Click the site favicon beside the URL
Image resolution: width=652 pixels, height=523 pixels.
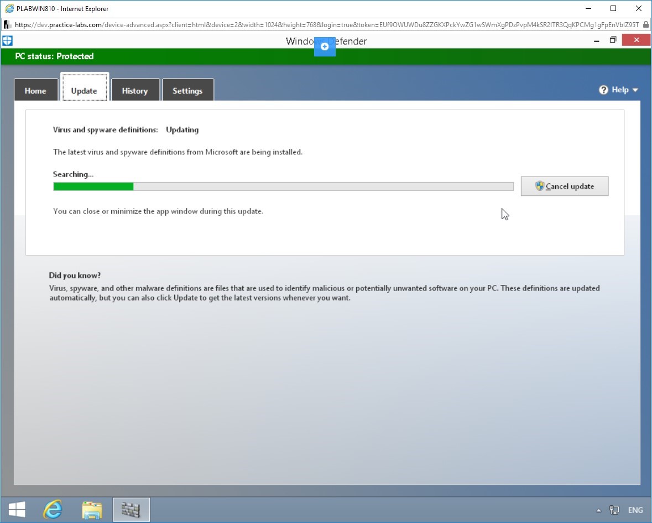tap(7, 24)
